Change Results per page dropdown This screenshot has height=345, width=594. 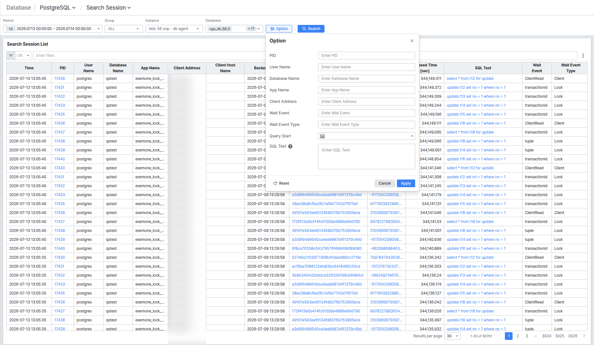(x=453, y=336)
